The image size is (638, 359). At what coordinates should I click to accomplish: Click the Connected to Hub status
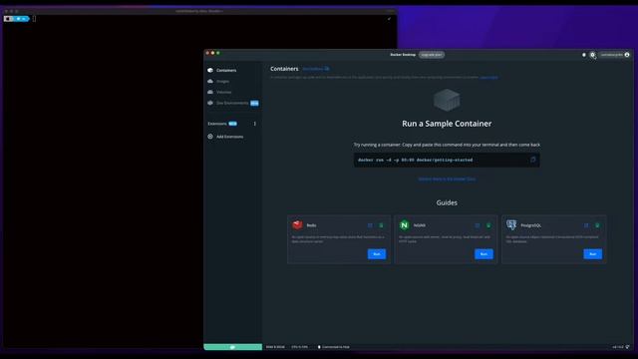click(x=334, y=347)
